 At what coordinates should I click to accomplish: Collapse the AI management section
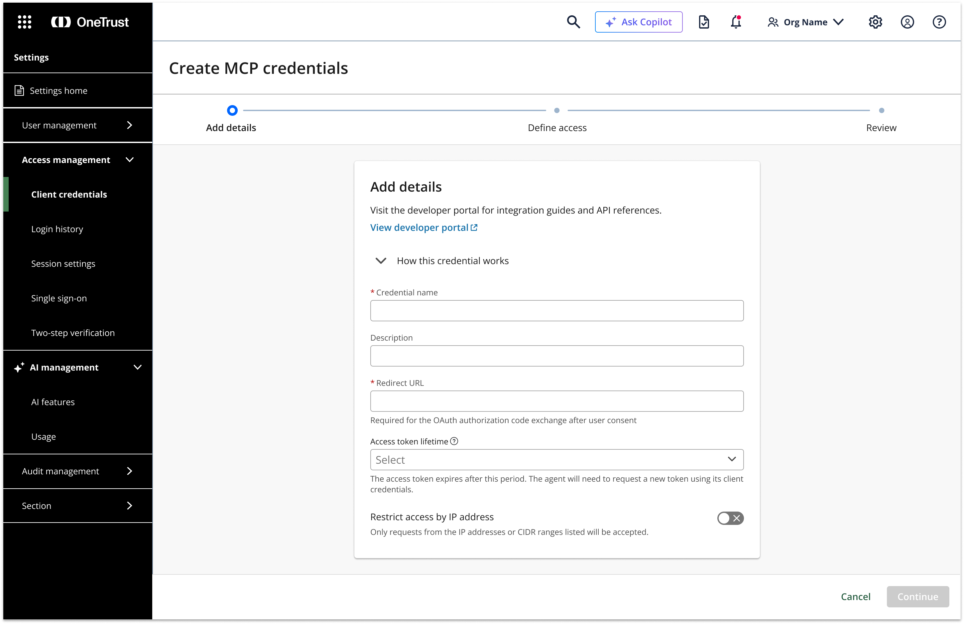coord(78,368)
